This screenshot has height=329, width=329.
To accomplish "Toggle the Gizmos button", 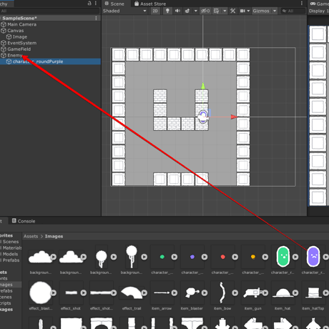I will pos(261,11).
